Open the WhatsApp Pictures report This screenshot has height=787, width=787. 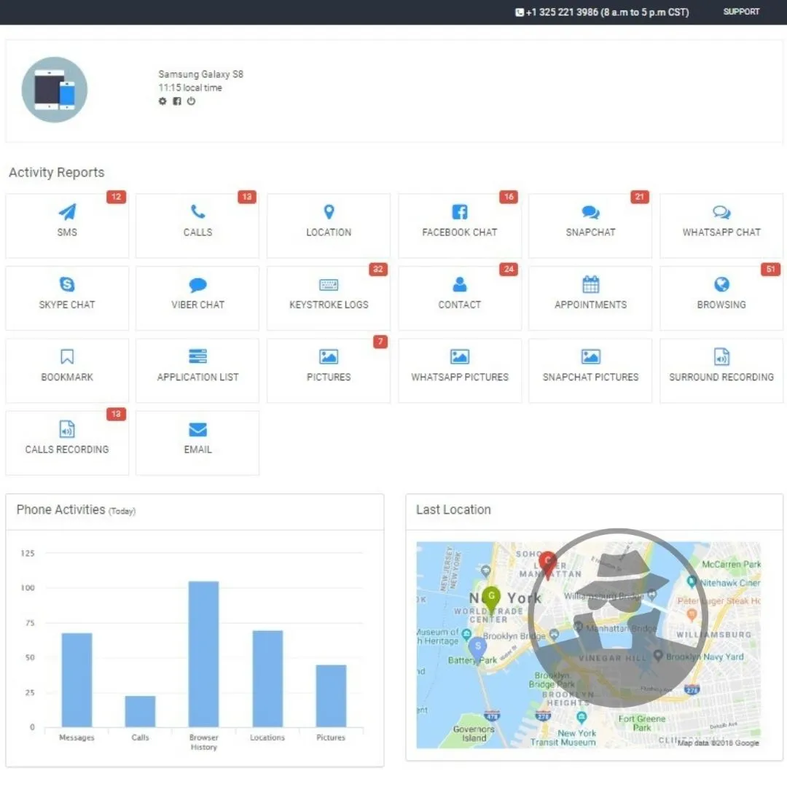pos(459,370)
